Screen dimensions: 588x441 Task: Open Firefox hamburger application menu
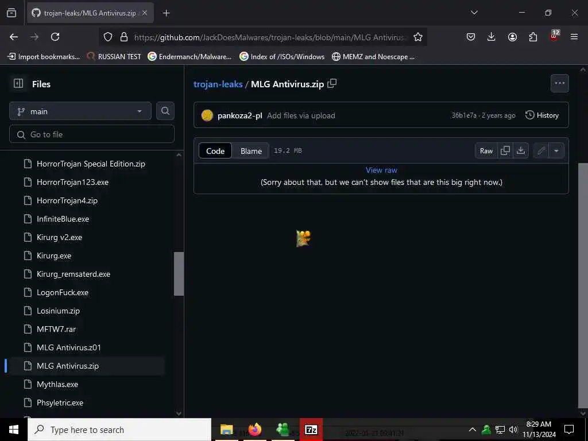click(574, 37)
